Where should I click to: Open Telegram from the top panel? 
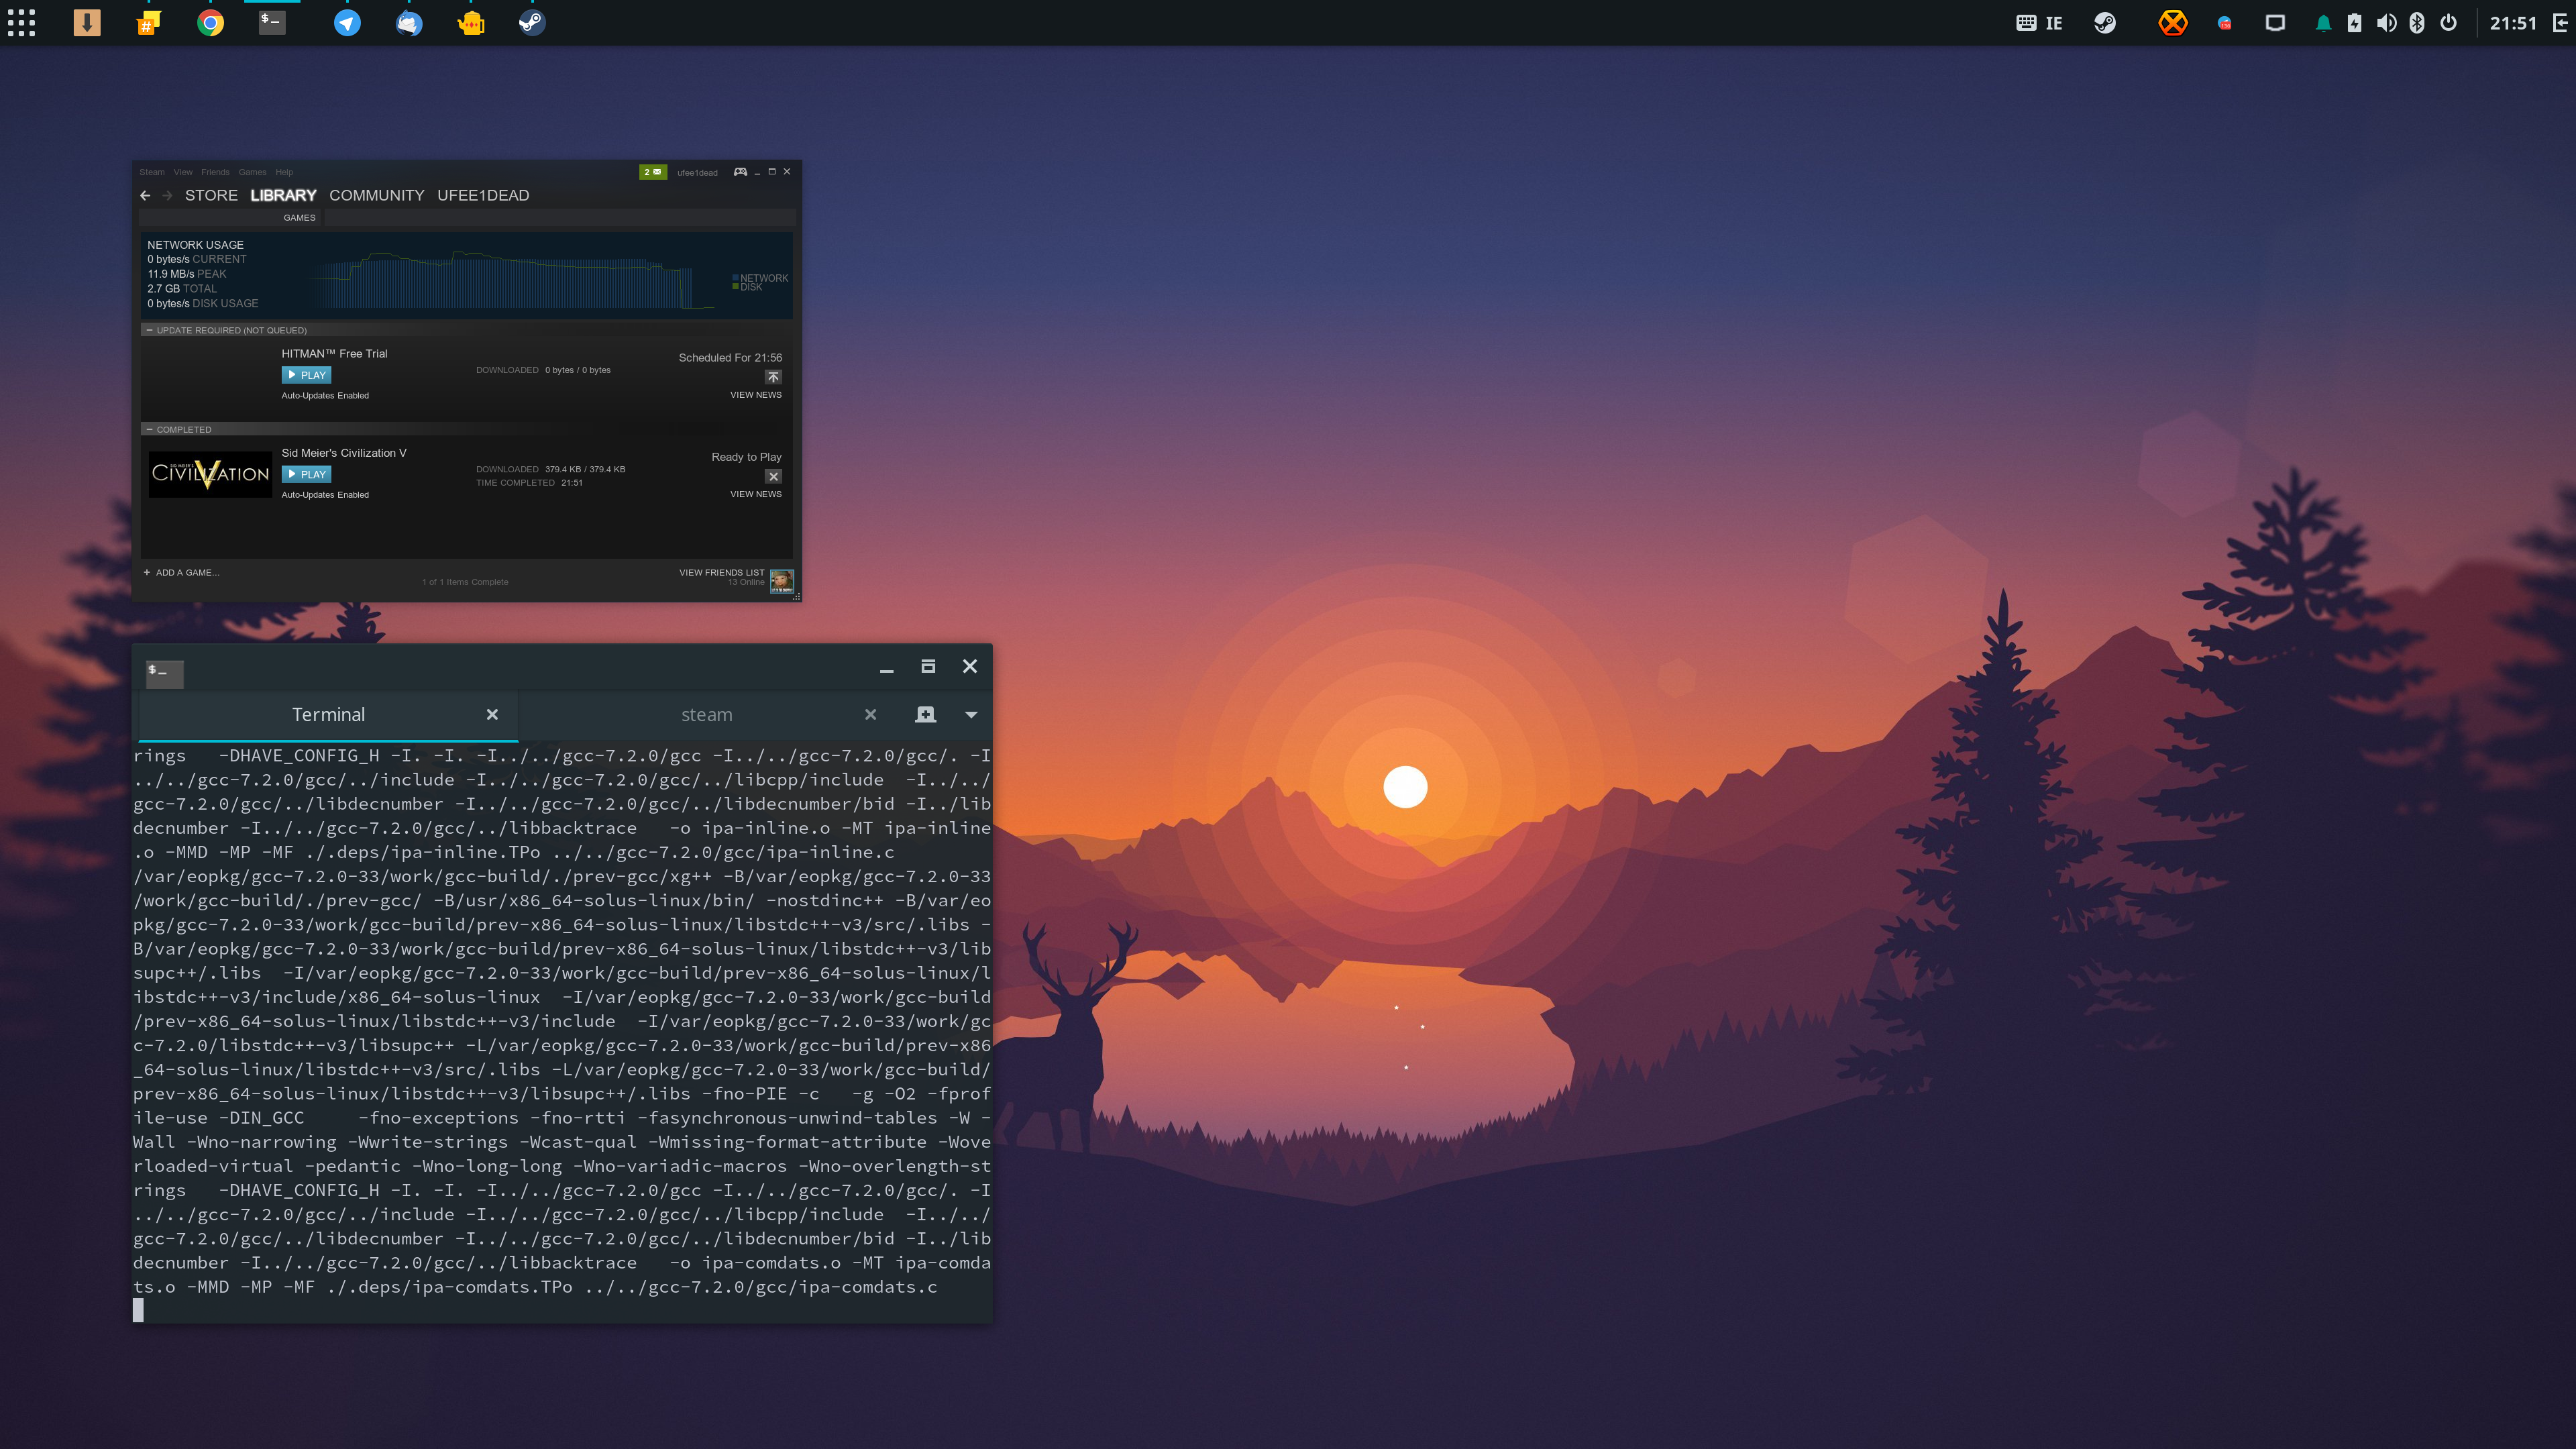(x=347, y=22)
